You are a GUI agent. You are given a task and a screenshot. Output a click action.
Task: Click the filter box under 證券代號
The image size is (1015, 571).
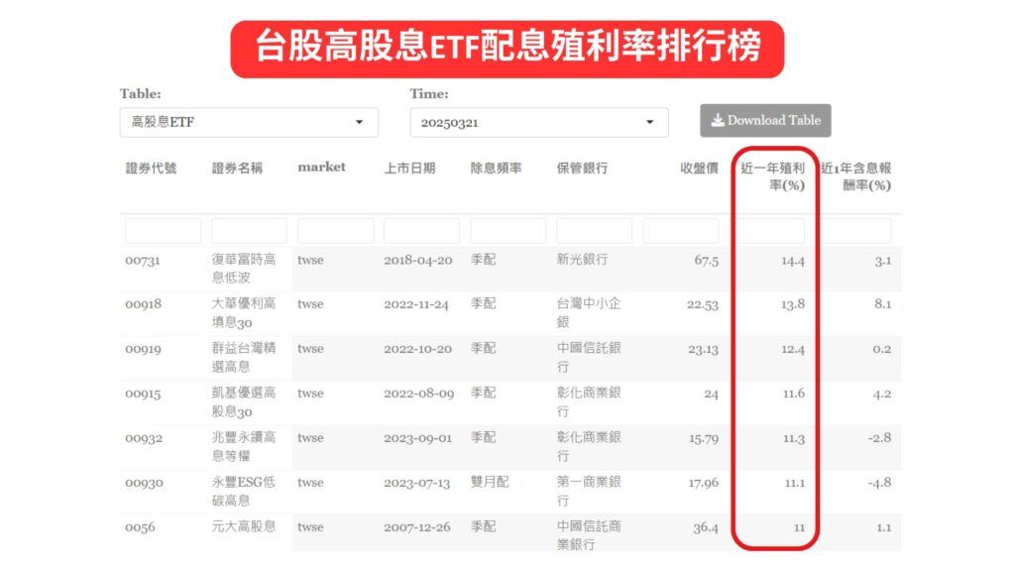click(x=163, y=230)
